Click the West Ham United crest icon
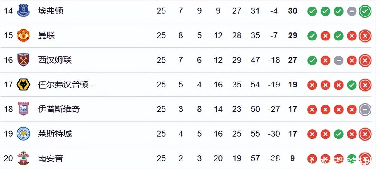The width and height of the screenshot is (376, 169). click(x=23, y=60)
